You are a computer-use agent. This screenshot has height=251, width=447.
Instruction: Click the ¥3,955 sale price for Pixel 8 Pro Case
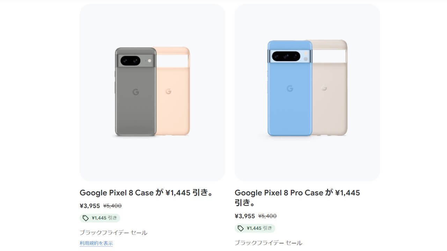244,216
